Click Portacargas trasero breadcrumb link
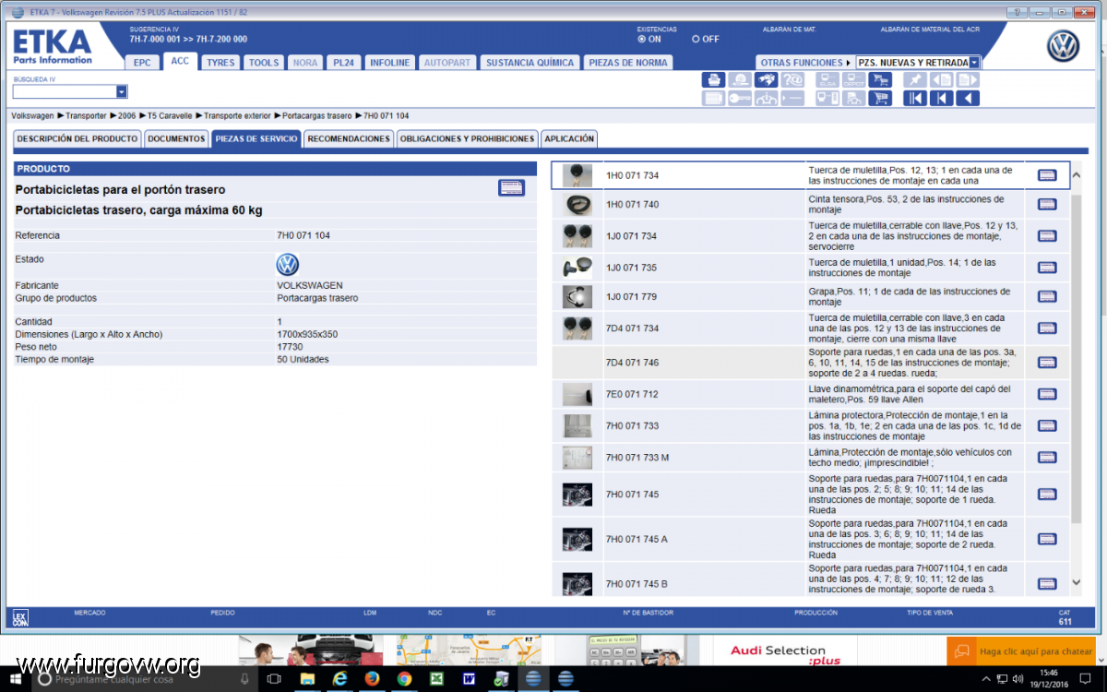 317,116
